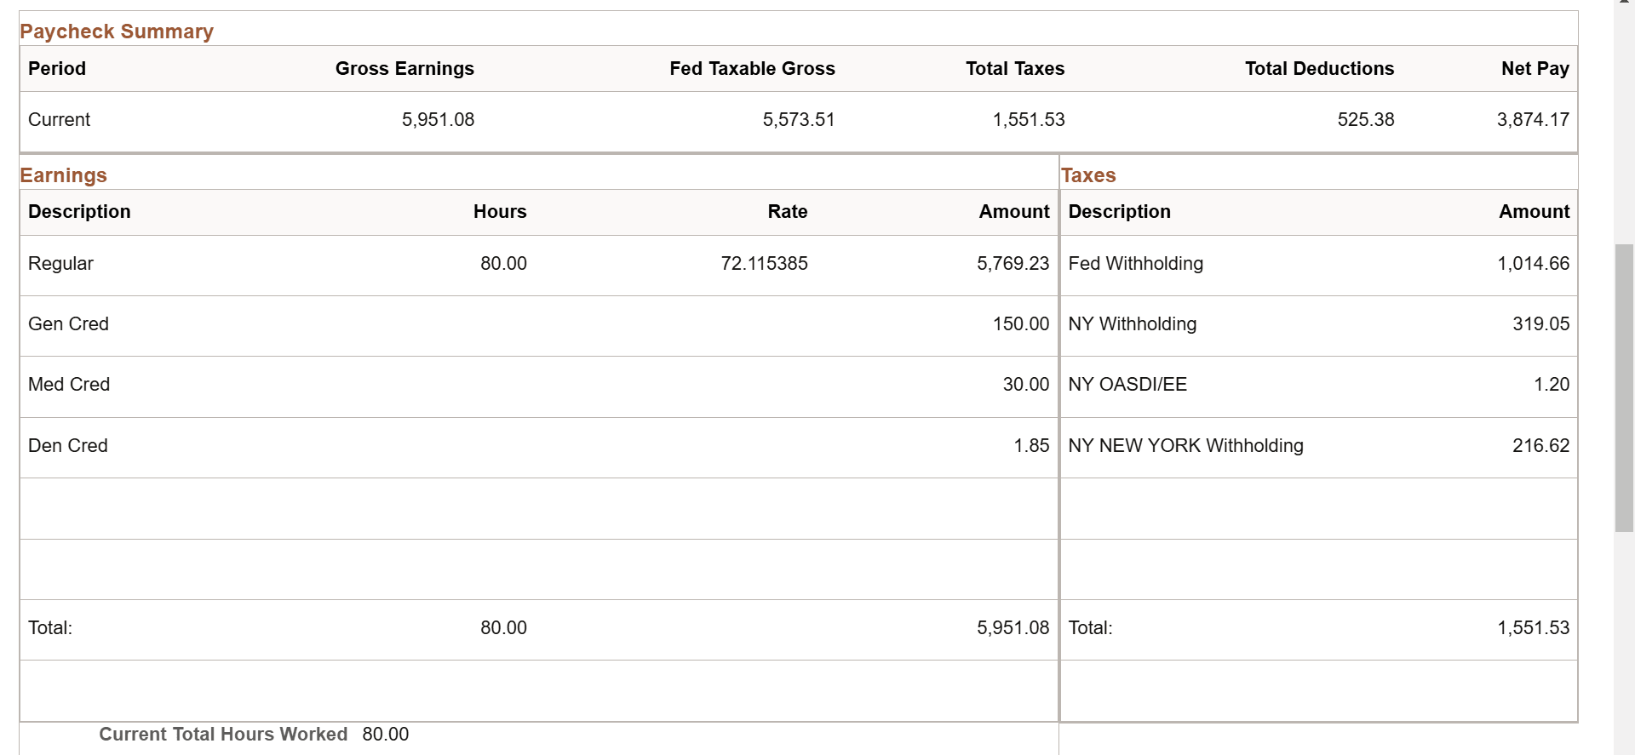Select the Regular earnings row label
The height and width of the screenshot is (755, 1635).
60,264
